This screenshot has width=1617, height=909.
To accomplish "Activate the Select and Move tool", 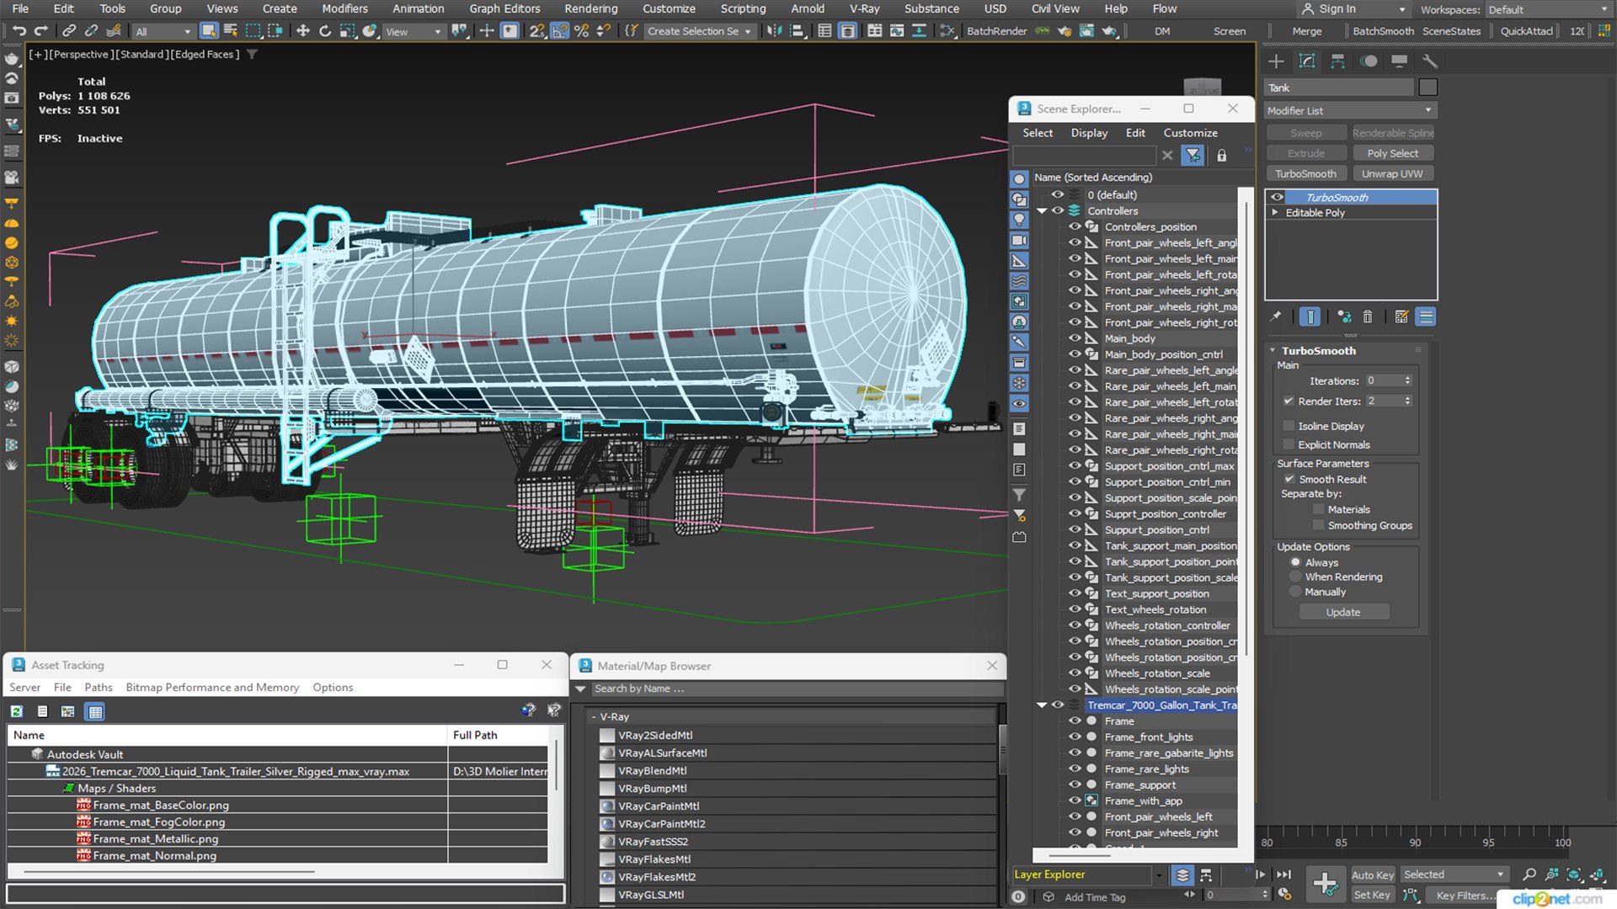I will [302, 31].
